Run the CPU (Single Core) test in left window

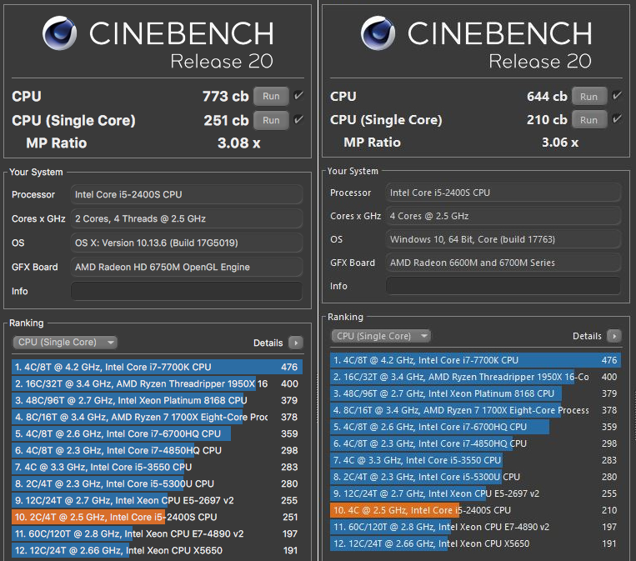[x=271, y=120]
